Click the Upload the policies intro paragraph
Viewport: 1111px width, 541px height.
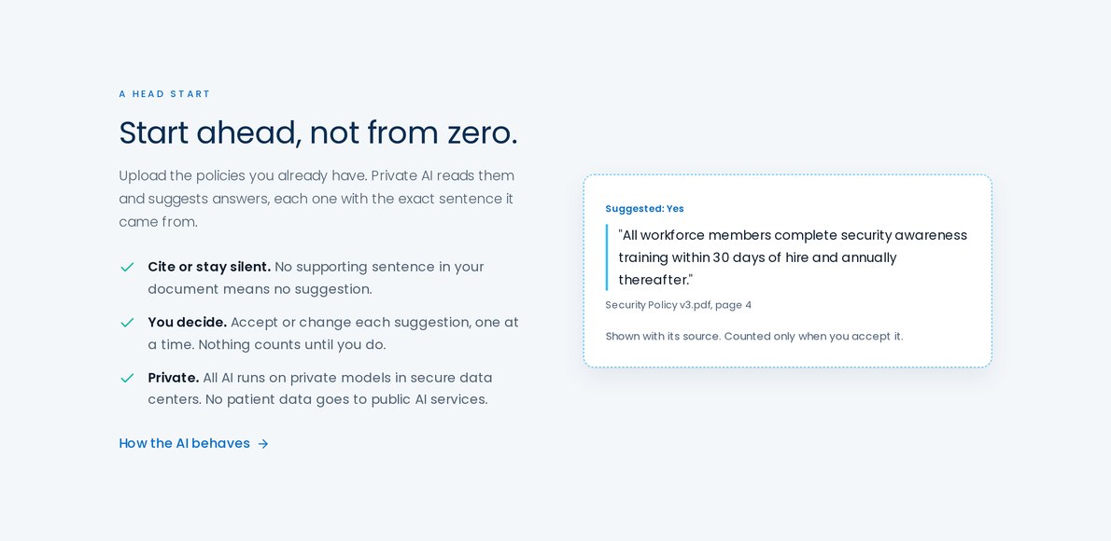pyautogui.click(x=316, y=199)
